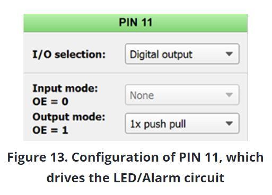Open the Output mode dropdown
The height and width of the screenshot is (195, 272).
(182, 123)
